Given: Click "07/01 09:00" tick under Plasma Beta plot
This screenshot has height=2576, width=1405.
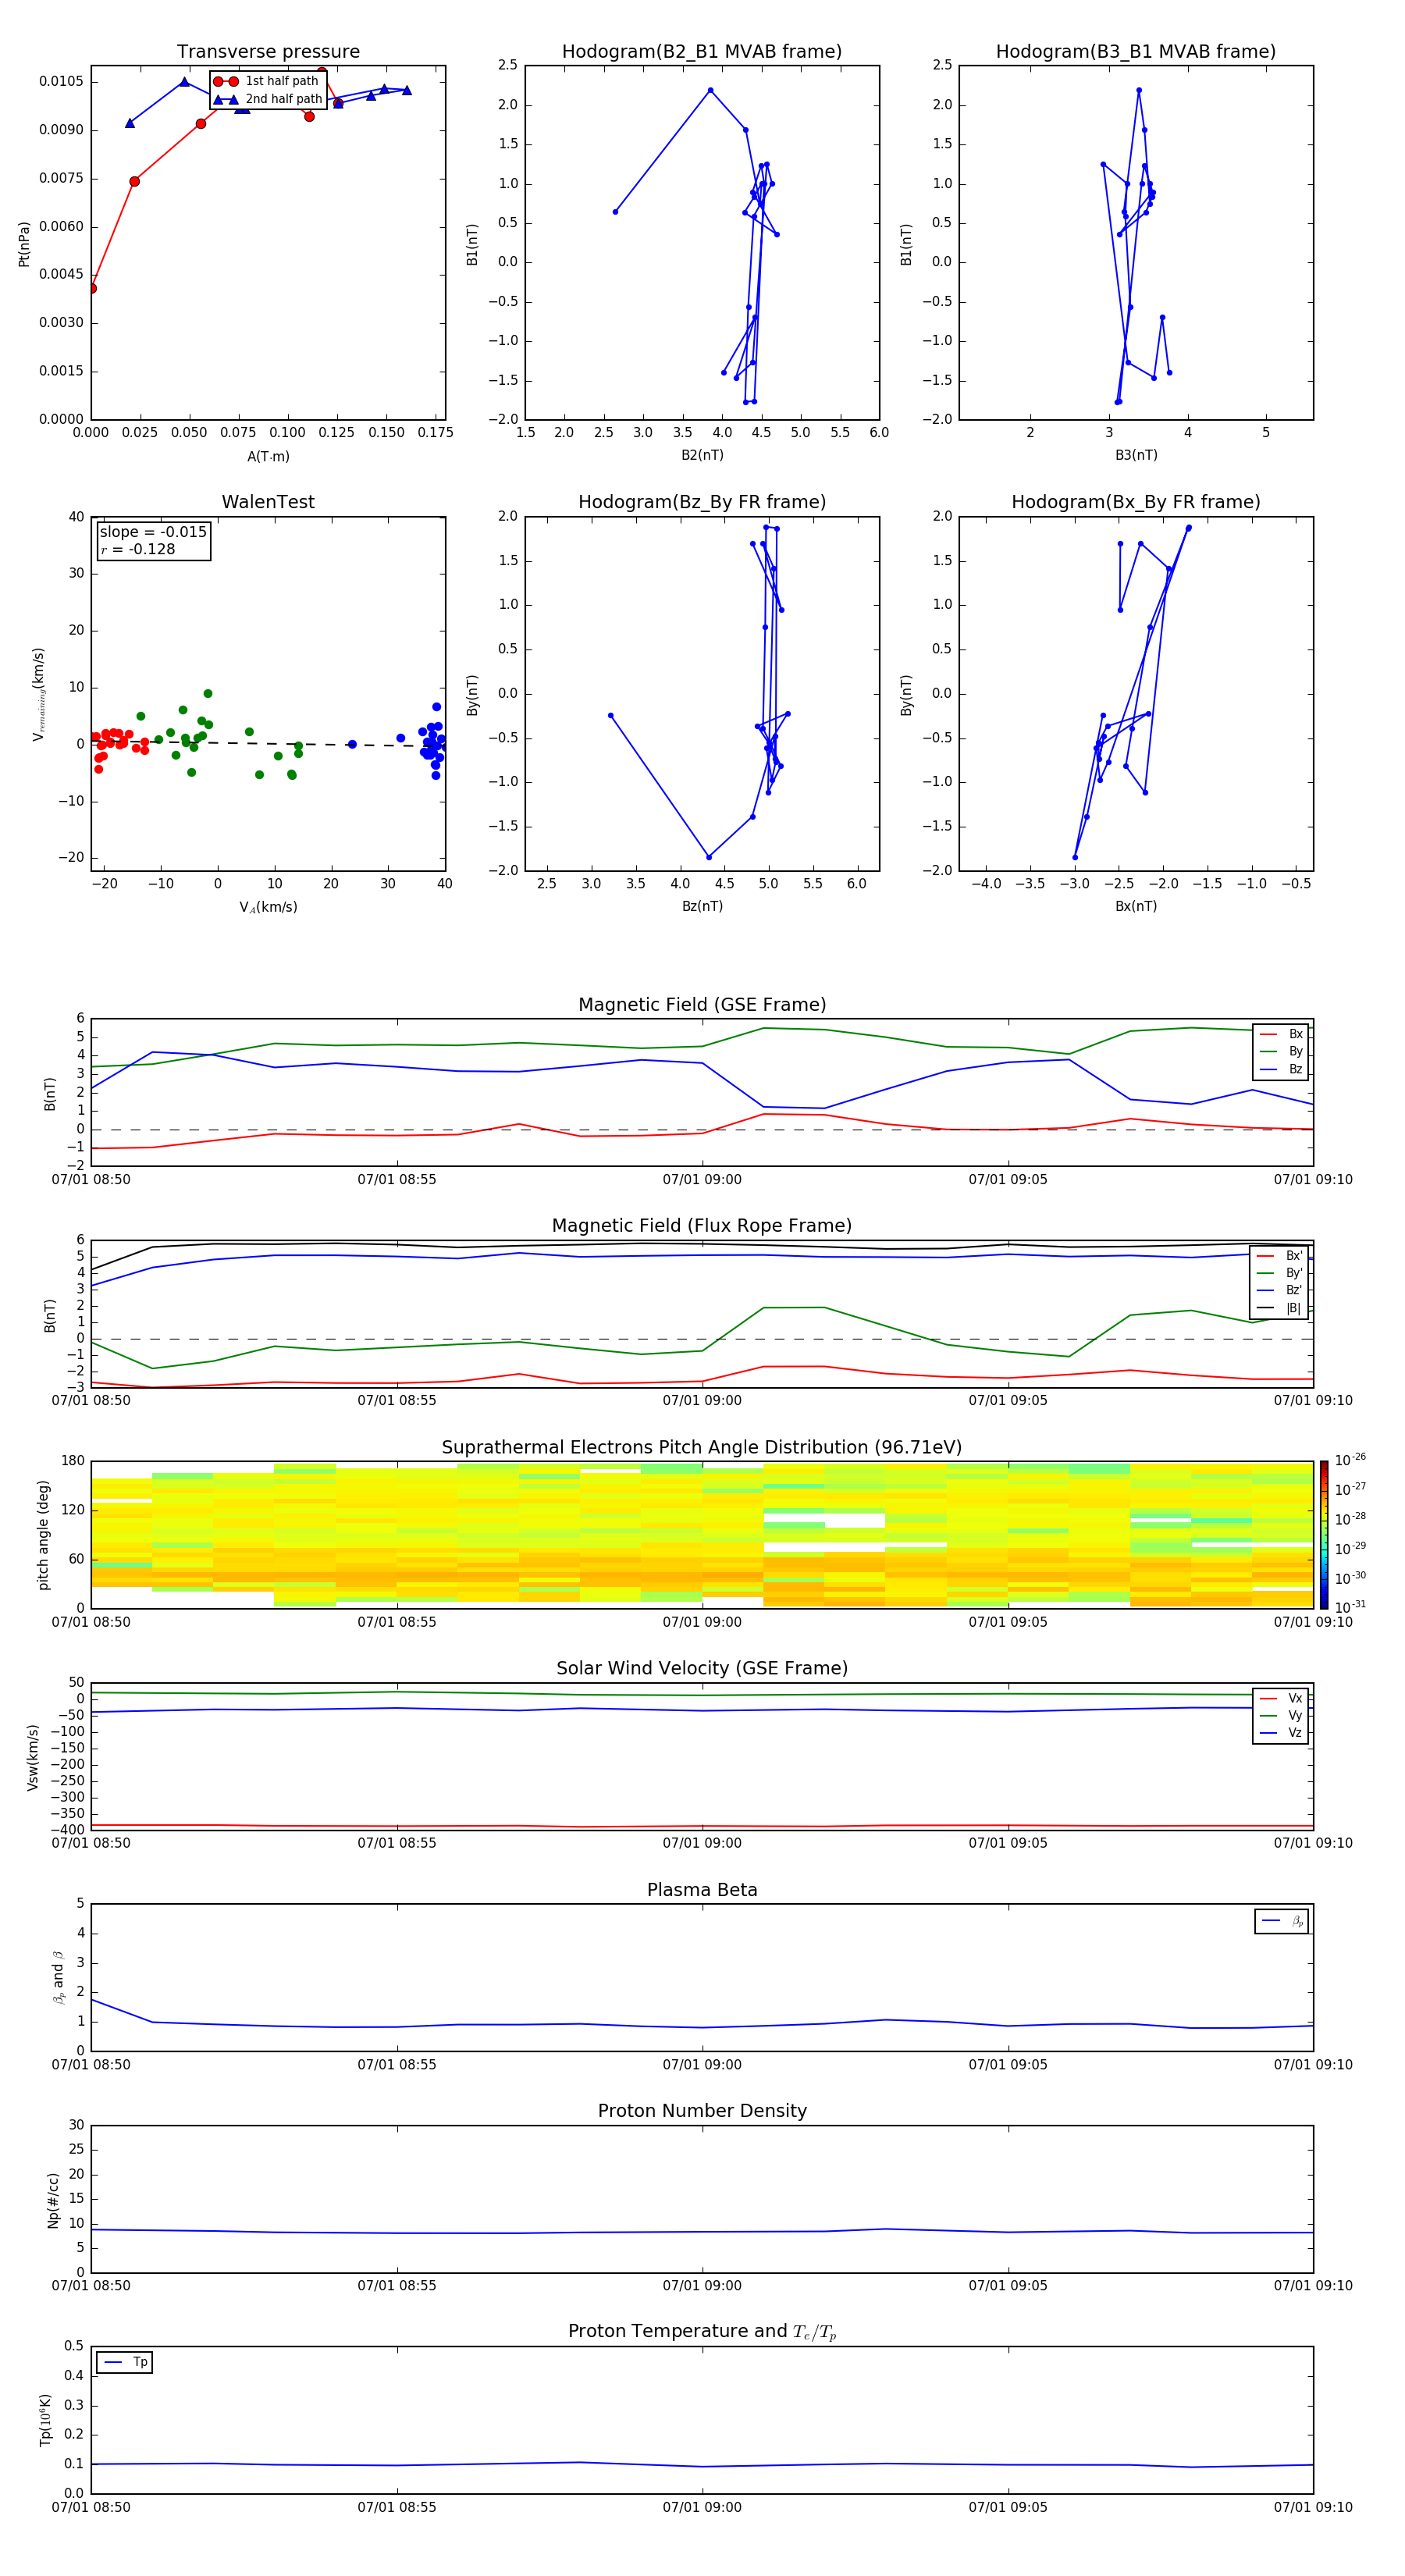Looking at the screenshot, I should [702, 2065].
